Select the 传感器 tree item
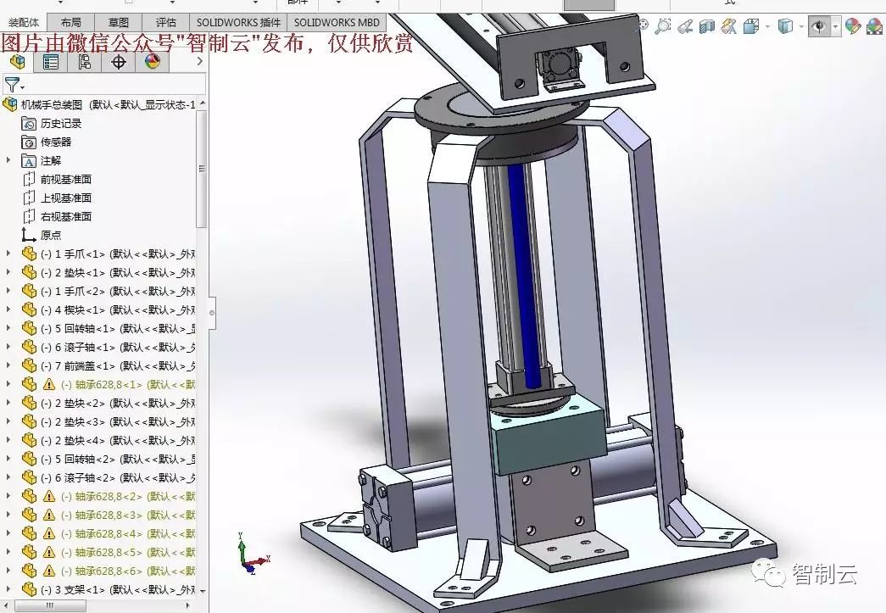 pyautogui.click(x=56, y=142)
